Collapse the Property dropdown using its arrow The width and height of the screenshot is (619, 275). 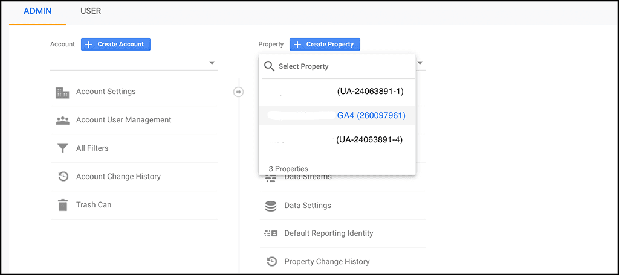[420, 63]
